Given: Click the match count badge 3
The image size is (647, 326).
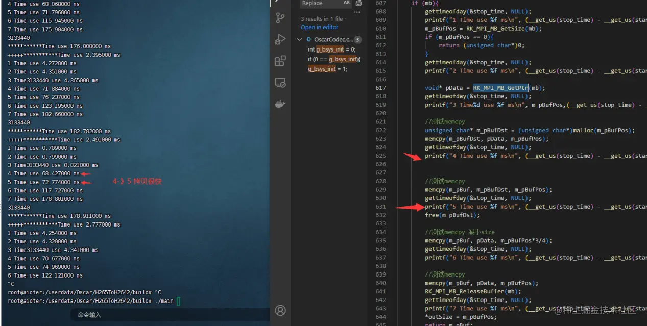Looking at the screenshot, I should click(x=357, y=39).
